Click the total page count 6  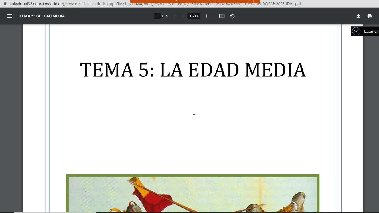coord(167,16)
